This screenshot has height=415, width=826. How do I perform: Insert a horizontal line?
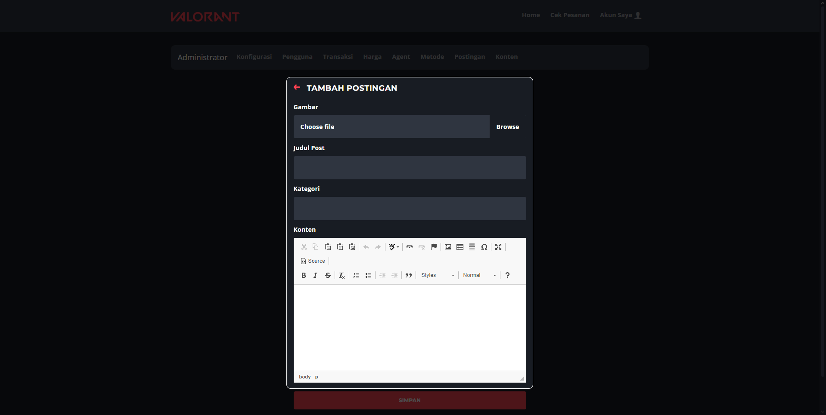[472, 247]
